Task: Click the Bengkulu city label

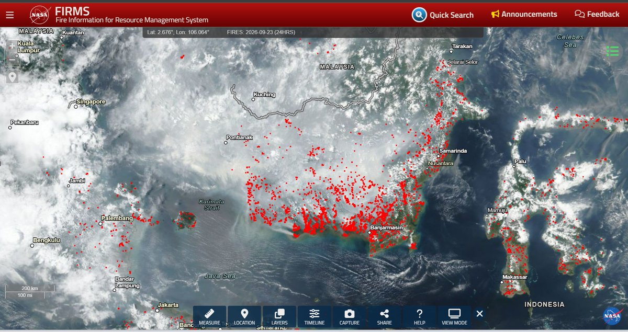Action: [x=47, y=241]
